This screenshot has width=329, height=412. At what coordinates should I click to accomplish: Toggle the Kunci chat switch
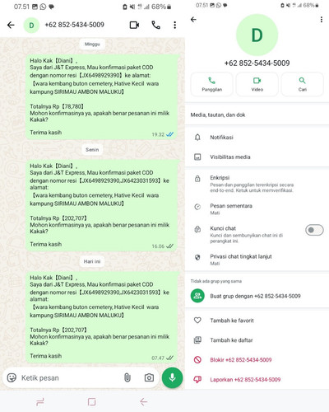314,230
